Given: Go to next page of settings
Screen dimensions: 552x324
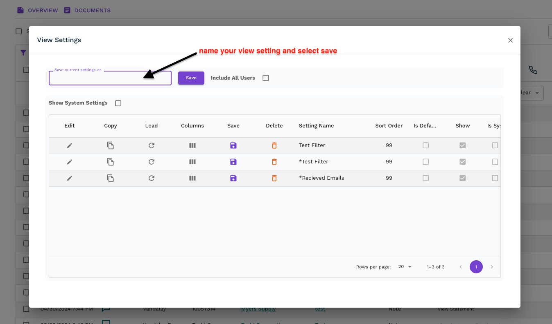Looking at the screenshot, I should [x=492, y=267].
